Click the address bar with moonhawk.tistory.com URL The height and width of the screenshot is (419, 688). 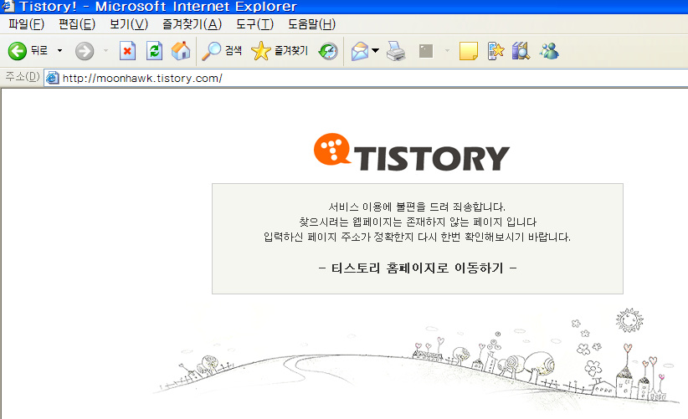(366, 79)
